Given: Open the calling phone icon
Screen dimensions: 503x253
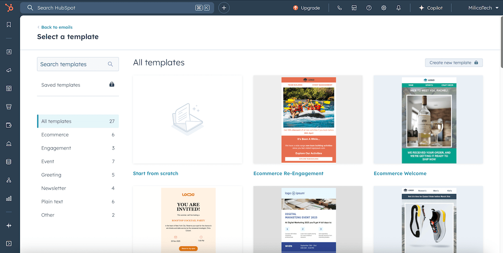Looking at the screenshot, I should tap(340, 8).
